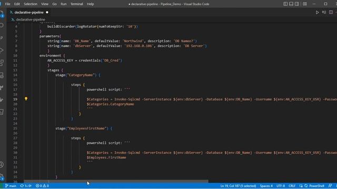This screenshot has height=189, width=337.
Task: Click 'steps' keyword on line 16
Action: coord(76,85)
